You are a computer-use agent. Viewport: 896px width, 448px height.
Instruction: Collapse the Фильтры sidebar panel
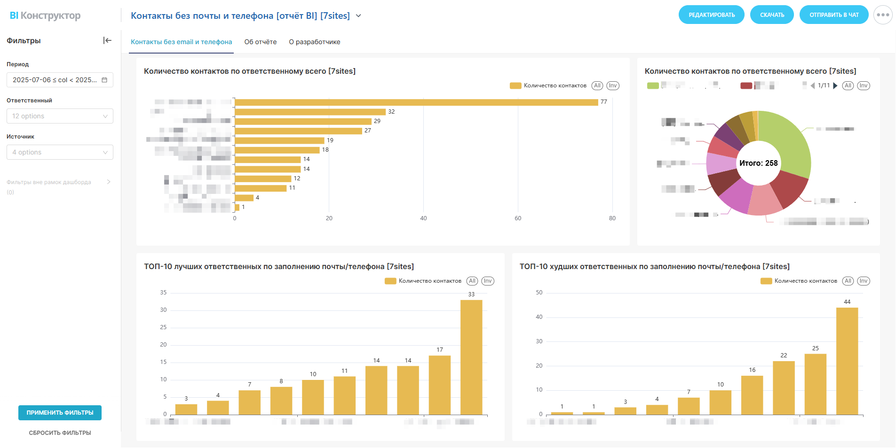pos(107,40)
